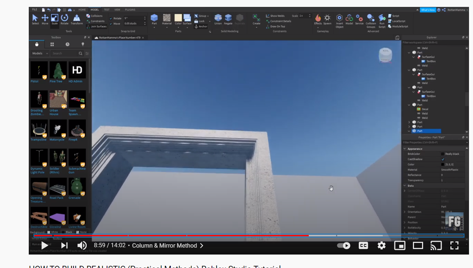Toggle YouTube autoplay switch
The height and width of the screenshot is (268, 473).
tap(344, 245)
